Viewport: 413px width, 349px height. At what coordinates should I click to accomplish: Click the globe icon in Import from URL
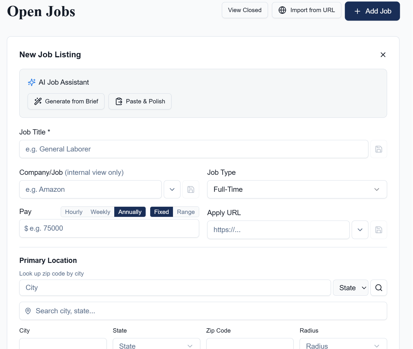282,10
